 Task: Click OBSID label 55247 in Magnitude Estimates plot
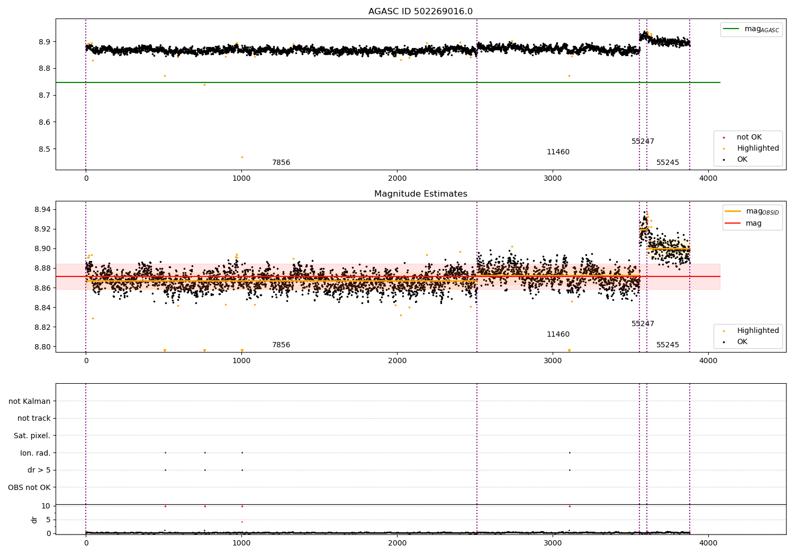pos(643,324)
